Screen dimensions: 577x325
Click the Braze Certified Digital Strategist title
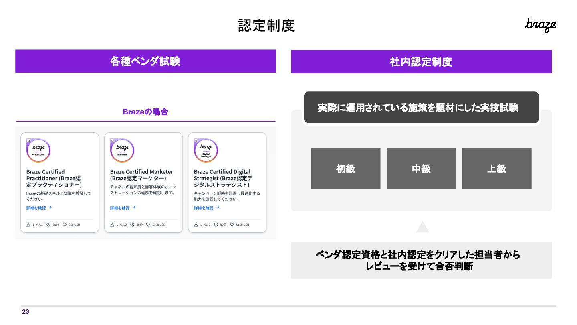click(x=223, y=178)
